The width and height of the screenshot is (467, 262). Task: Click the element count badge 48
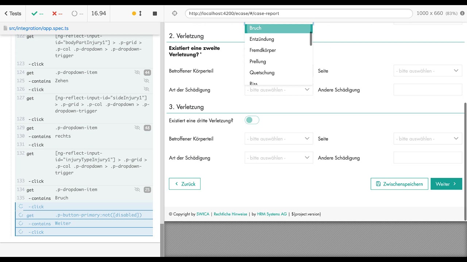tap(147, 128)
